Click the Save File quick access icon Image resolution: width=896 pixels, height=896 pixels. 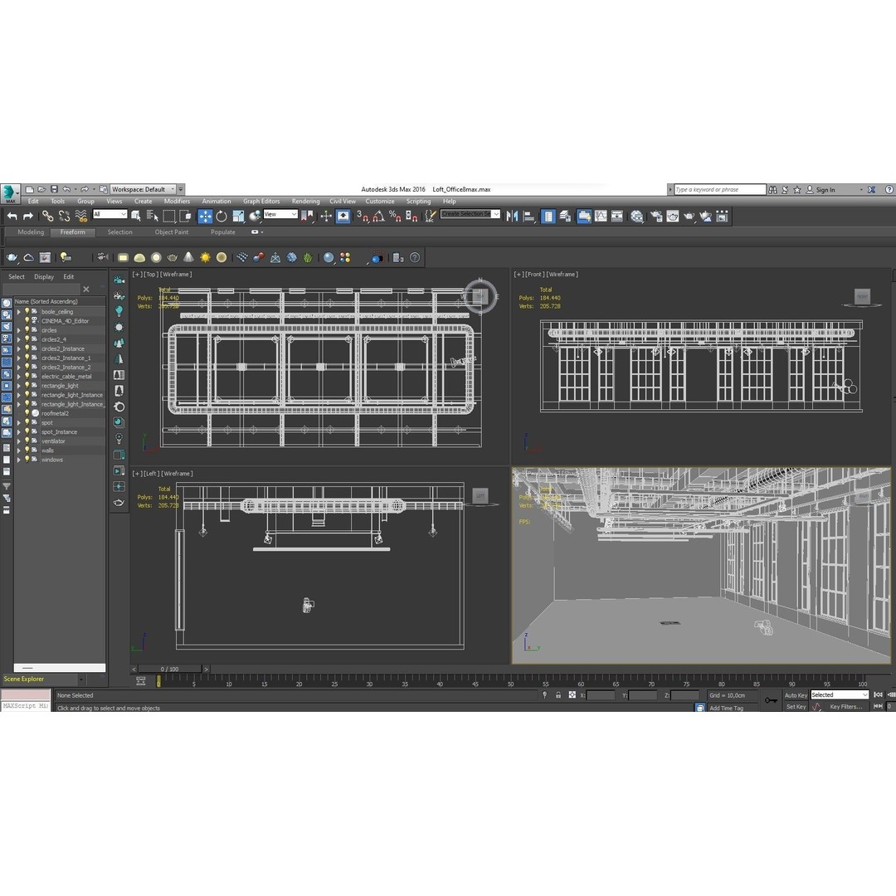point(54,189)
